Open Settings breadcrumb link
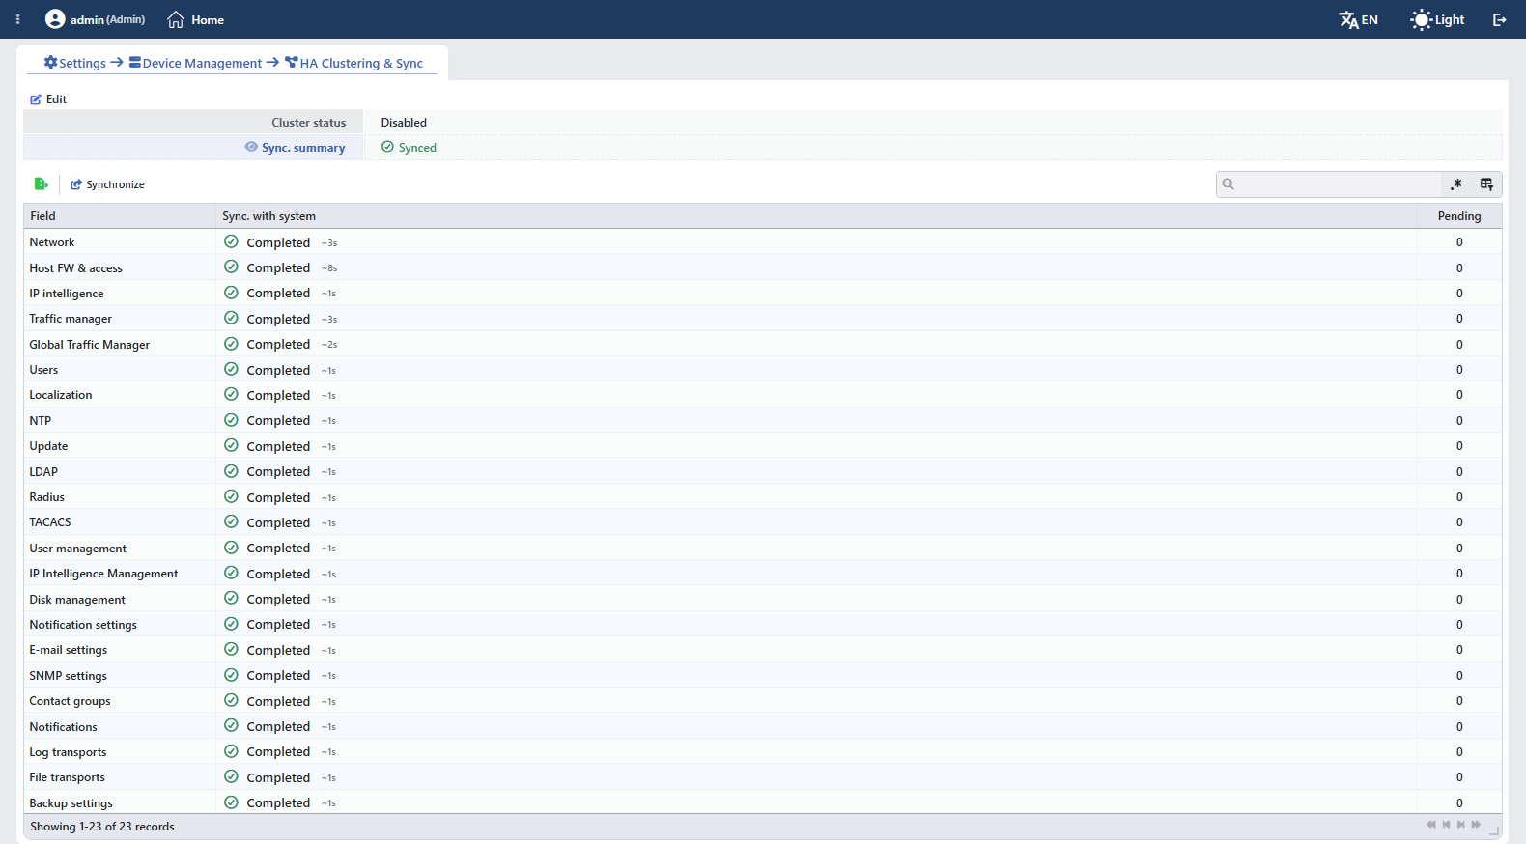 pyautogui.click(x=75, y=63)
